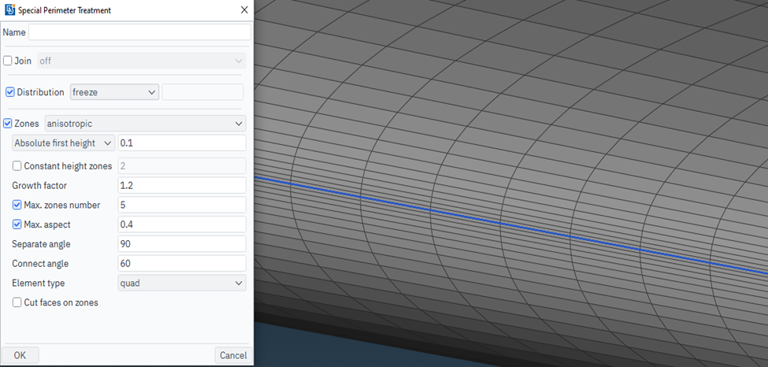Click the application icon in dialog title bar

pyautogui.click(x=9, y=10)
